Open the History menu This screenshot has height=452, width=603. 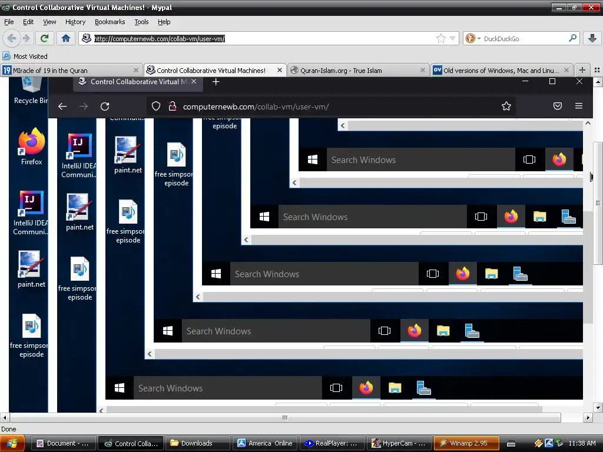coord(75,22)
